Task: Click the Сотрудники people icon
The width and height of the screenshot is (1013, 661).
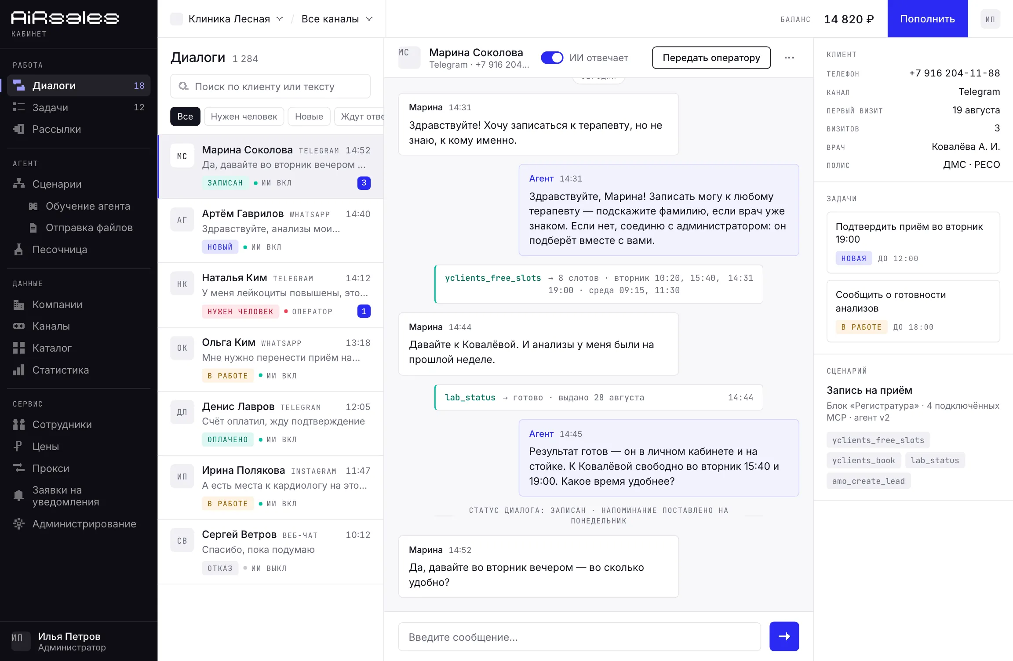Action: [18, 425]
